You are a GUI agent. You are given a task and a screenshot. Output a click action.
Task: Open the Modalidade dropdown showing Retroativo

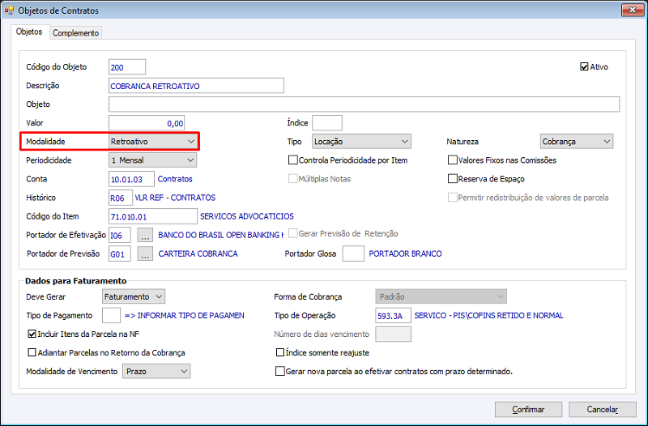(152, 141)
